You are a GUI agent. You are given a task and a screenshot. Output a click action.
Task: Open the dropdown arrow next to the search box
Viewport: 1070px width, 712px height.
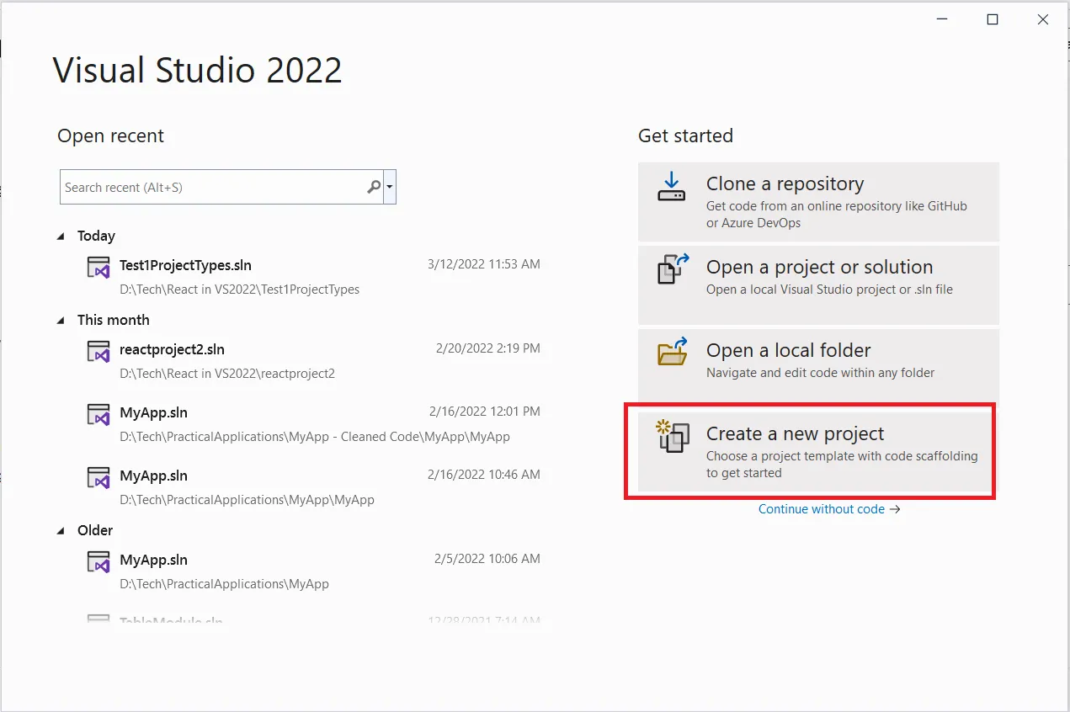click(390, 187)
